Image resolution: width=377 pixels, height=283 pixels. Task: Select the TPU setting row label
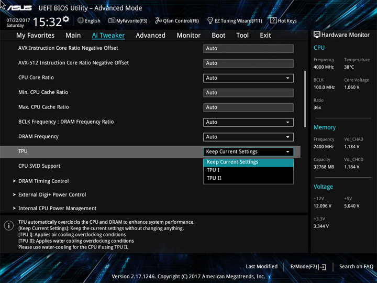(23, 151)
